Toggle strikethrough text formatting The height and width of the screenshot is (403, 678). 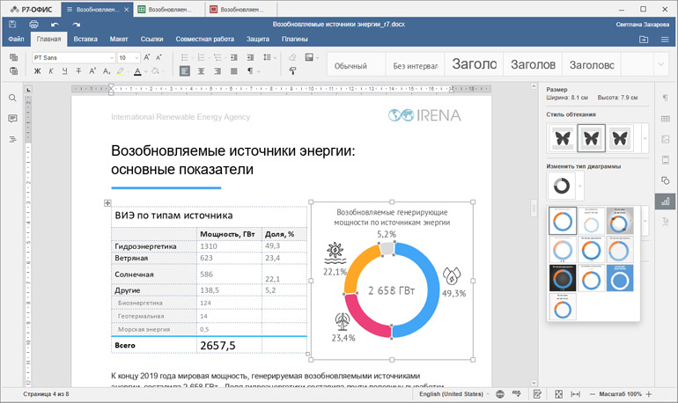click(76, 71)
